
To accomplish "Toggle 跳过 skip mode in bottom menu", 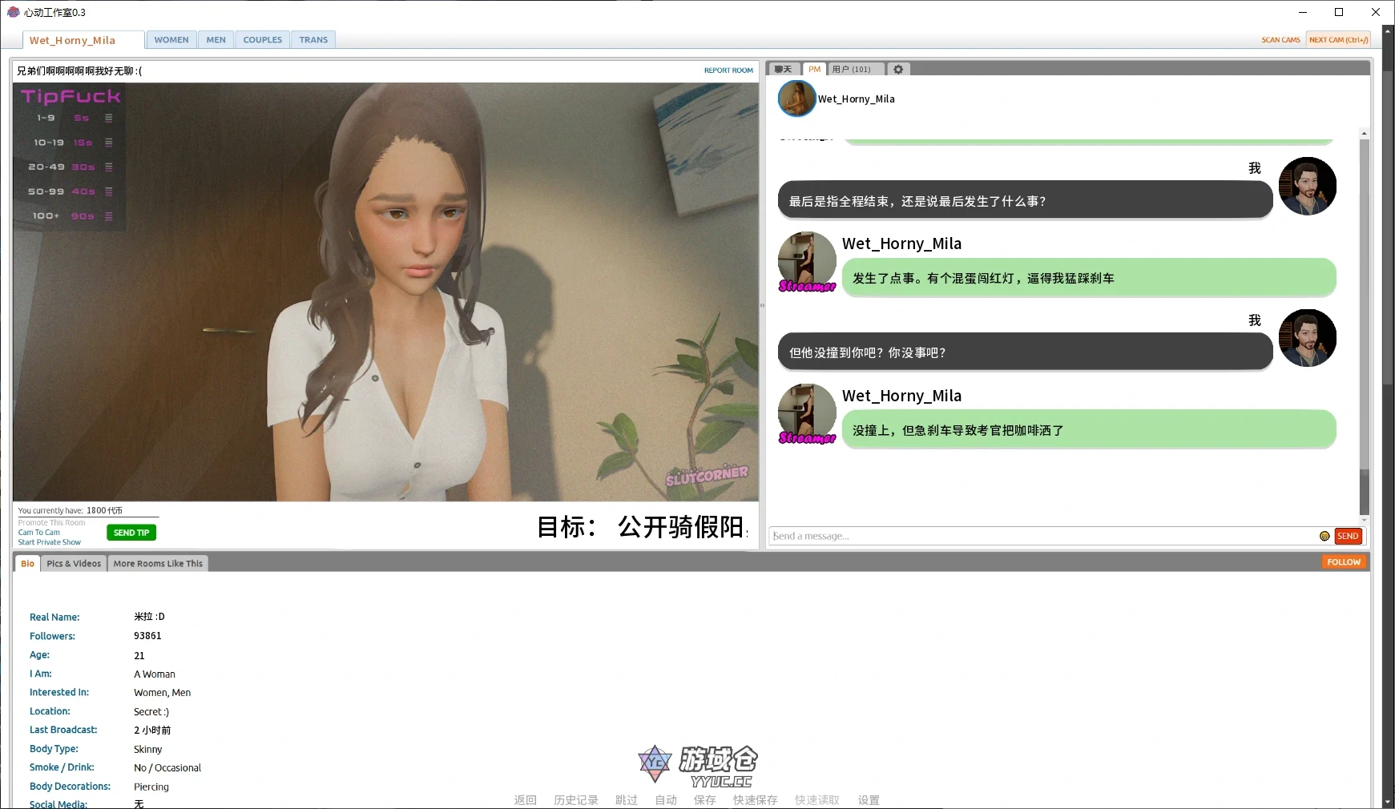I will (x=627, y=800).
